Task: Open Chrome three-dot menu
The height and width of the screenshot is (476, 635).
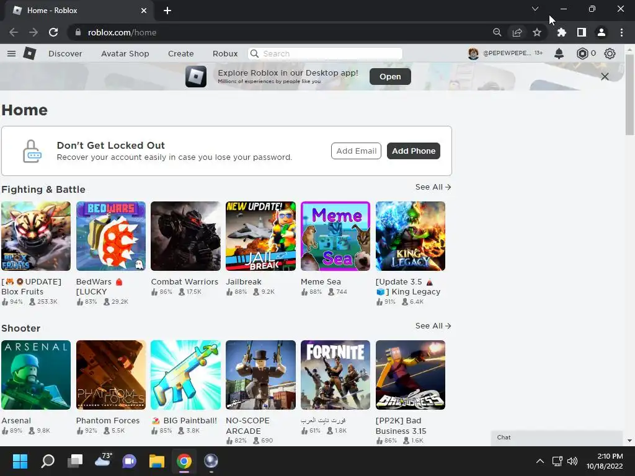Action: 621,32
